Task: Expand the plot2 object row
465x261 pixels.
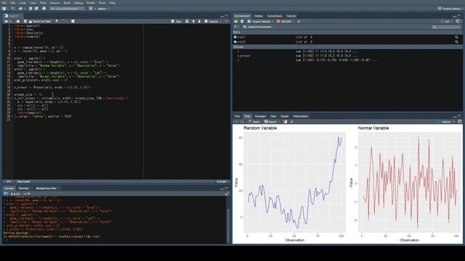Action: click(x=235, y=42)
